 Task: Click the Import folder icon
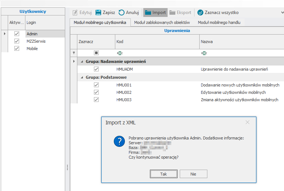148,13
